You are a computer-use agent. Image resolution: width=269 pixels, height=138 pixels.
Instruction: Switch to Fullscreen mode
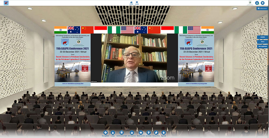pyautogui.click(x=262, y=8)
